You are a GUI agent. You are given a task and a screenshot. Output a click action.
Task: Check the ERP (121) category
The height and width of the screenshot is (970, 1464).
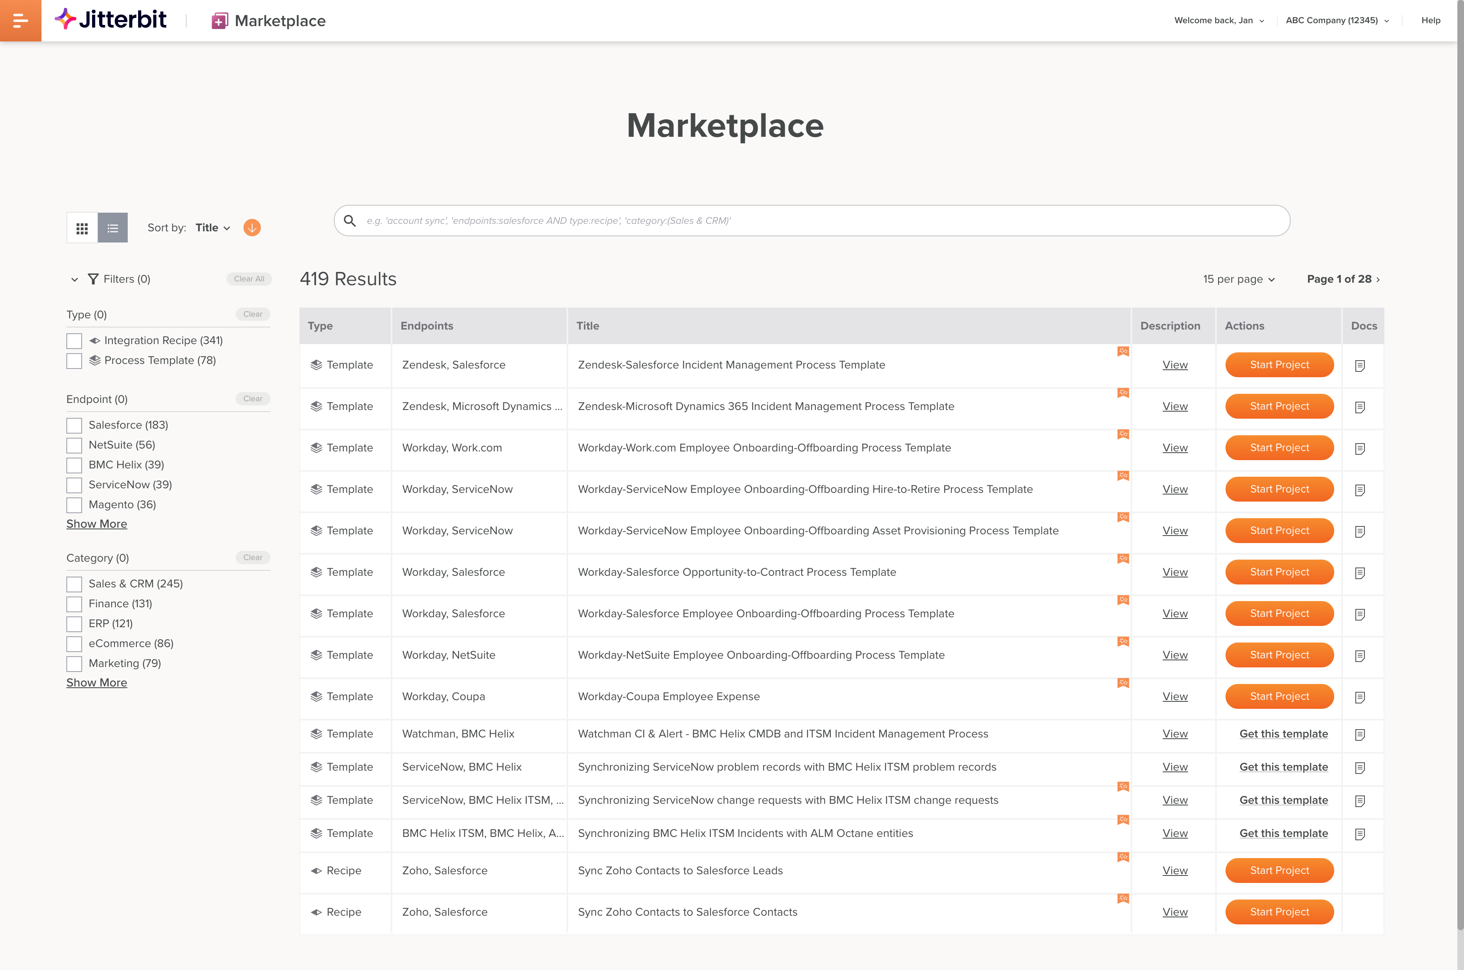point(74,624)
